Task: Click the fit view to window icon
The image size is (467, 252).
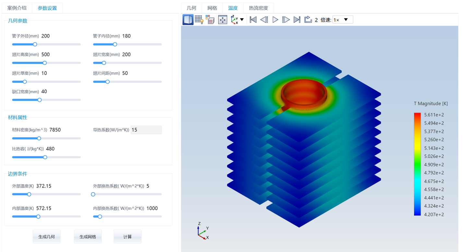Action: (222, 20)
